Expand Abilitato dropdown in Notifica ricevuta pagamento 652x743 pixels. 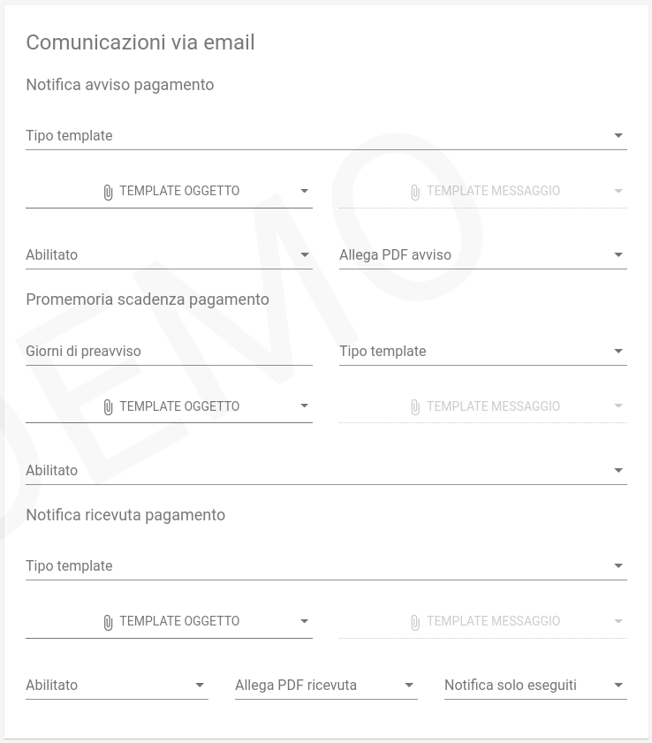[117, 686]
